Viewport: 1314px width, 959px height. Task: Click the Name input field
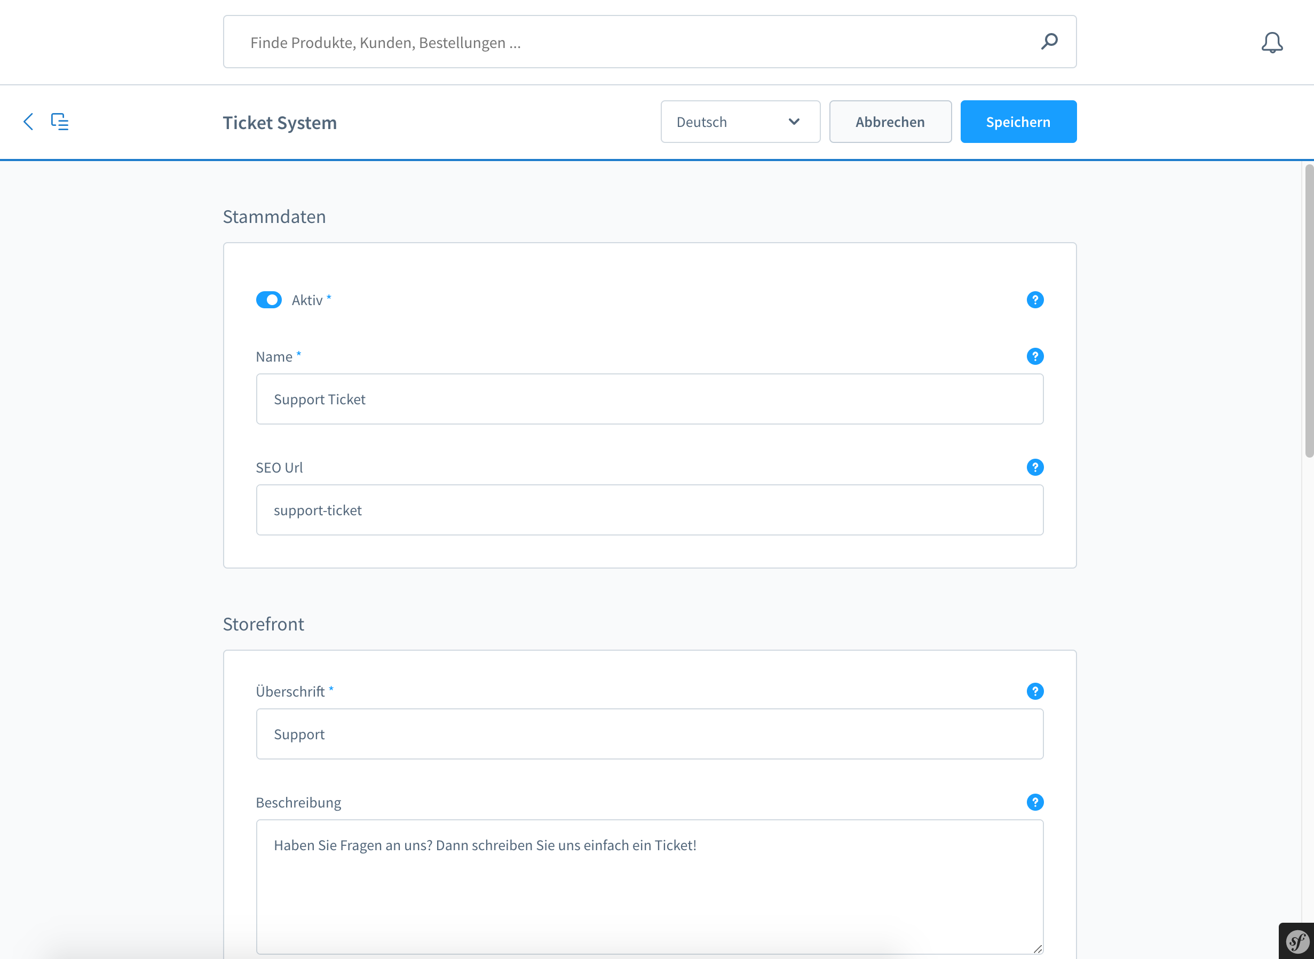(x=650, y=398)
